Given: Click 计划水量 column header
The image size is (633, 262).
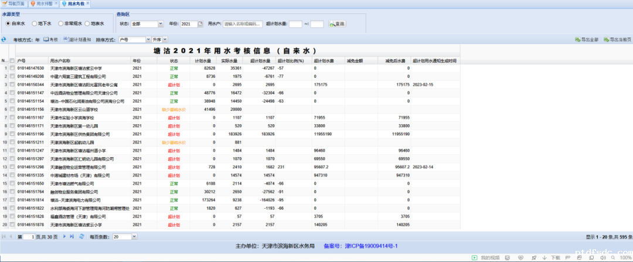Looking at the screenshot, I should coord(203,60).
